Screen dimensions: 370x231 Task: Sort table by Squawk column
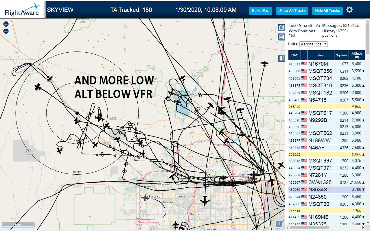coord(341,55)
